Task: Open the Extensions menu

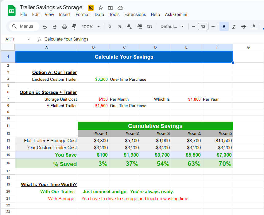Action: [135, 14]
